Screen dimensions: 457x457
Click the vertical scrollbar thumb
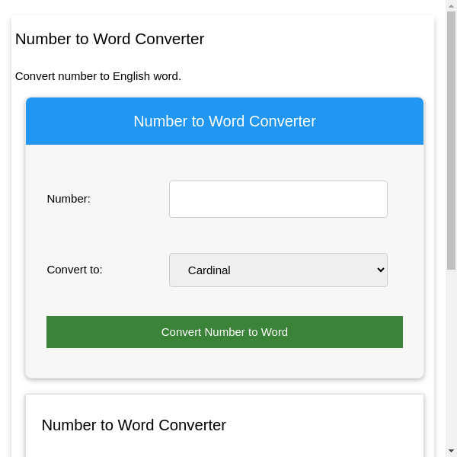point(451,137)
